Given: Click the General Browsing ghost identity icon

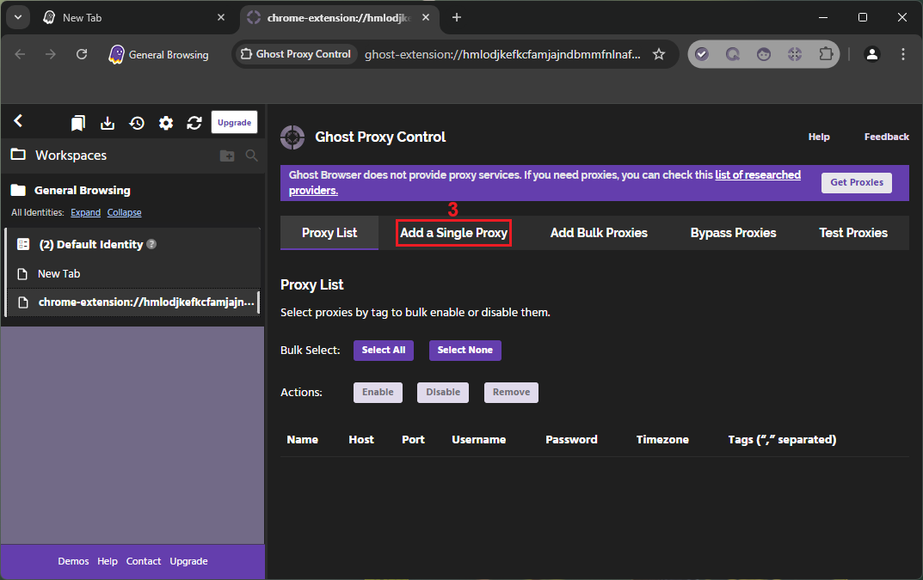Looking at the screenshot, I should pos(116,54).
